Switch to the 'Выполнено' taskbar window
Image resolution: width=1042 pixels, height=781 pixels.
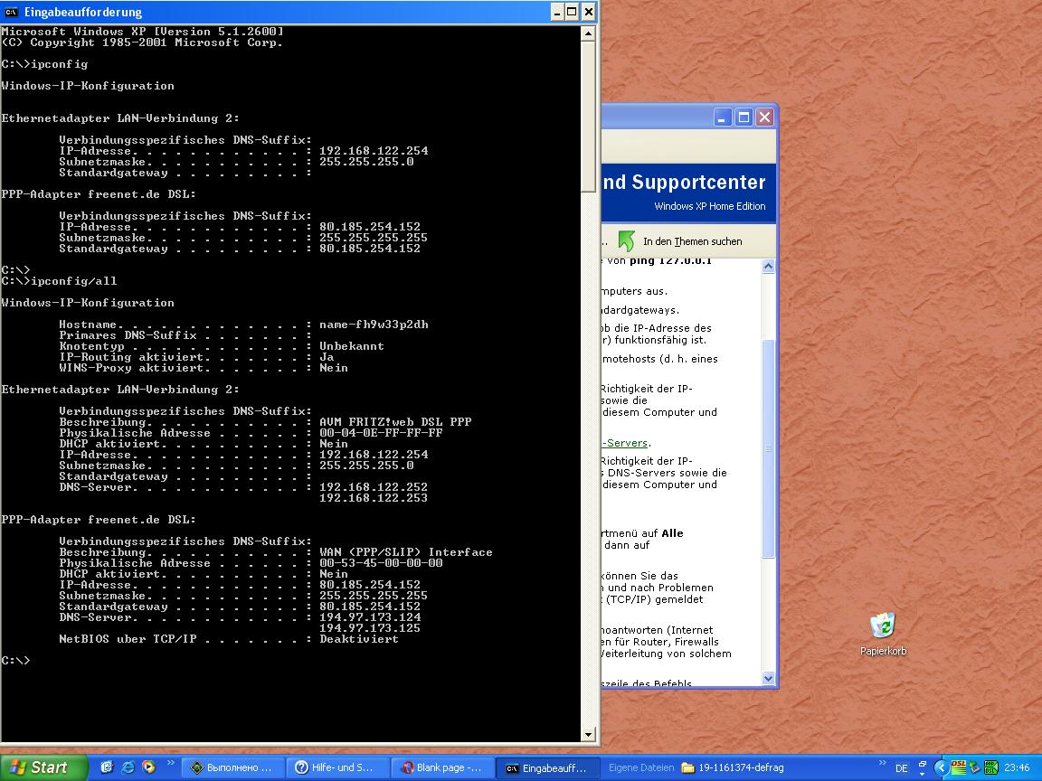(x=232, y=767)
